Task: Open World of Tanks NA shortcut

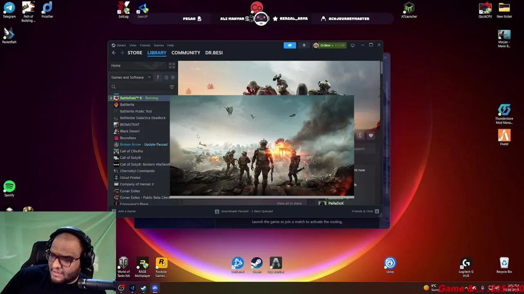Action: pos(123,267)
